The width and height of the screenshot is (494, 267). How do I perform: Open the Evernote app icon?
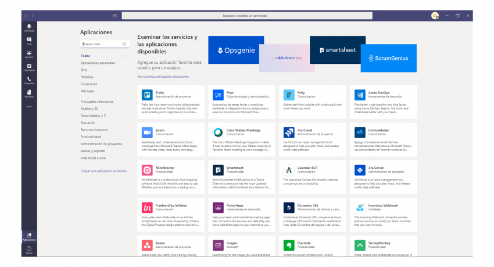click(289, 245)
